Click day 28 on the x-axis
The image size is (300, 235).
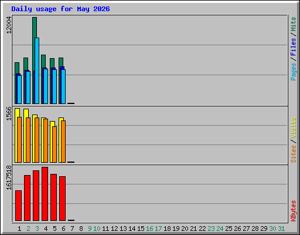click(255, 229)
